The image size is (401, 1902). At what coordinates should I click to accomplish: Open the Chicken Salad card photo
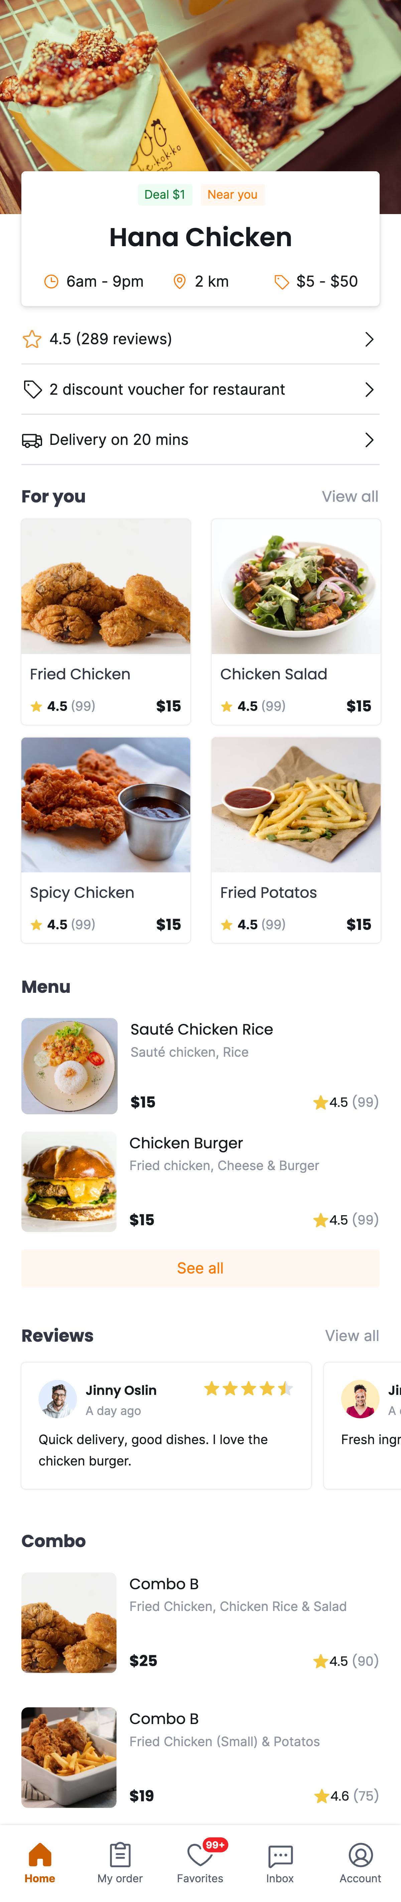pyautogui.click(x=296, y=586)
